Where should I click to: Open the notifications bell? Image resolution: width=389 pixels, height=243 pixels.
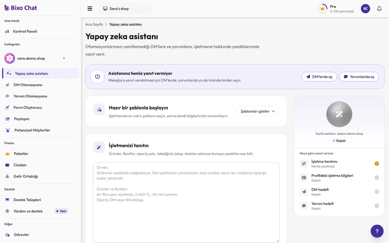(x=379, y=9)
